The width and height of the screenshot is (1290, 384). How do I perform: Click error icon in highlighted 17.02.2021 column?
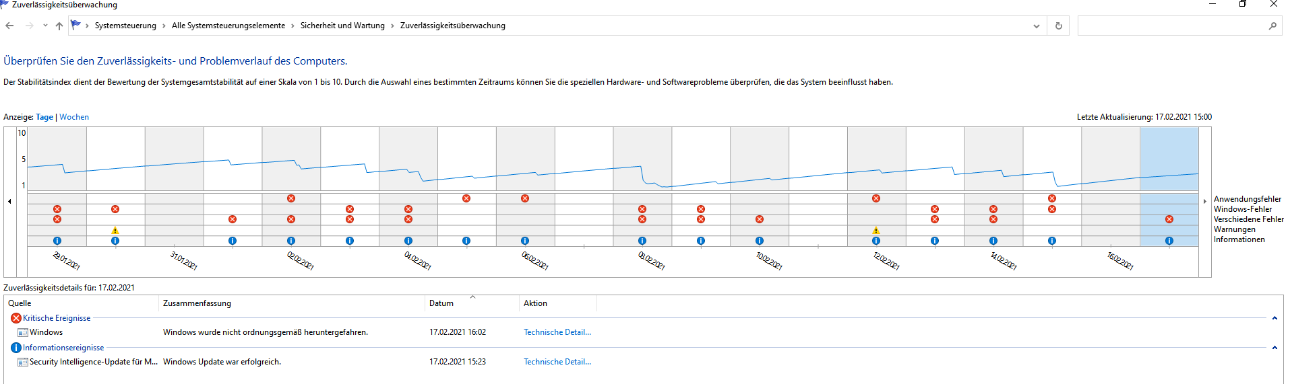coord(1169,219)
